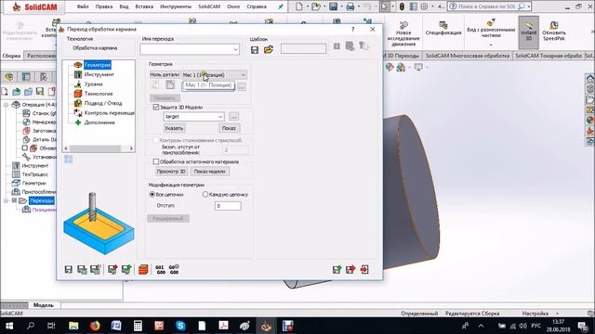Open Уровни page in dialog tree
The width and height of the screenshot is (595, 334).
[93, 84]
